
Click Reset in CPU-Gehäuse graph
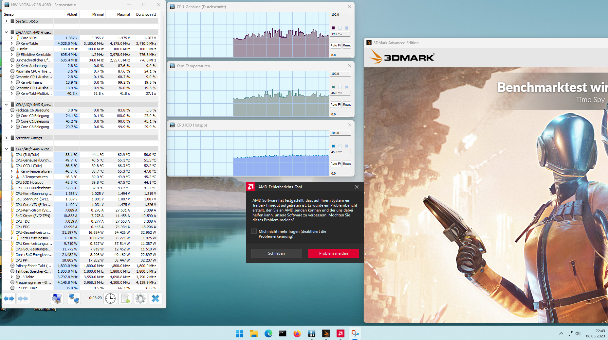coord(347,45)
